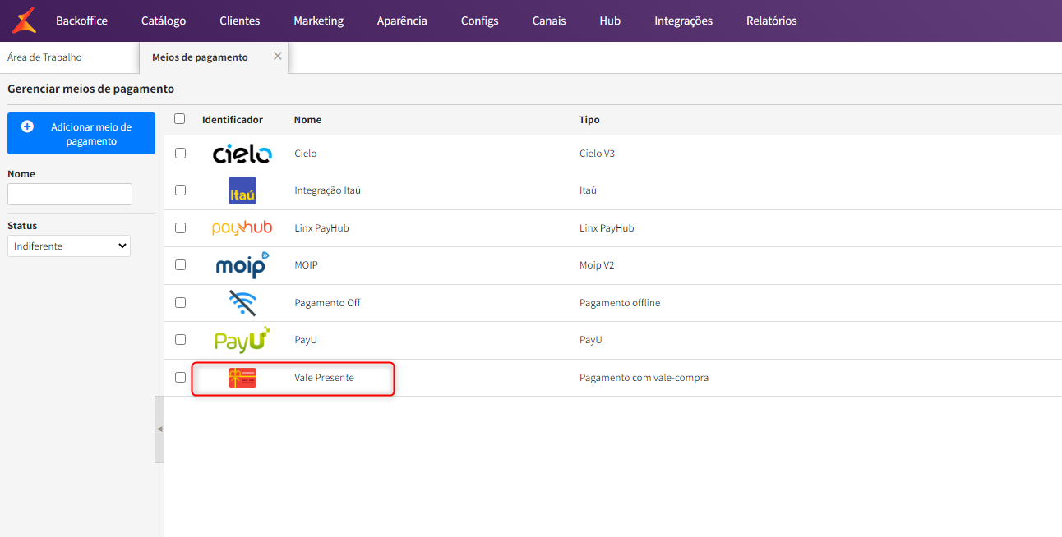Click the Vale Presente gift card icon
Image resolution: width=1062 pixels, height=537 pixels.
point(242,378)
